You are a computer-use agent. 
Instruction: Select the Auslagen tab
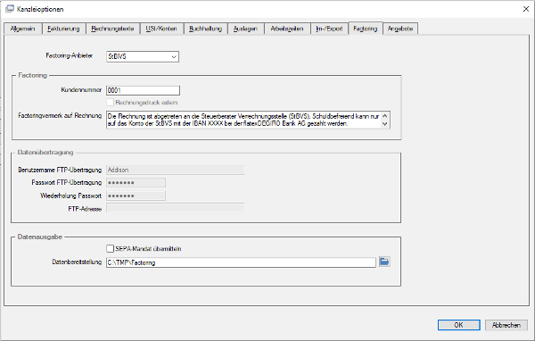click(x=245, y=29)
